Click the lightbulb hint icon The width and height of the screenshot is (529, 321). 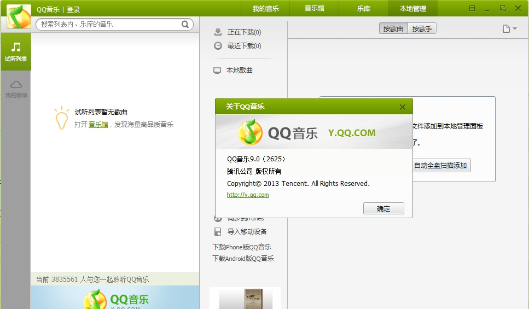[61, 118]
